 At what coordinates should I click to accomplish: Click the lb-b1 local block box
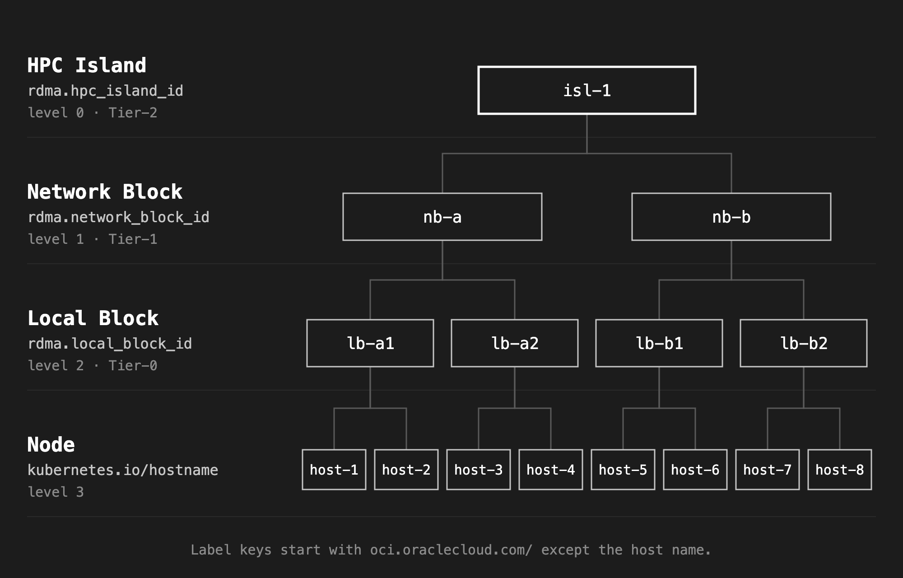click(x=659, y=343)
